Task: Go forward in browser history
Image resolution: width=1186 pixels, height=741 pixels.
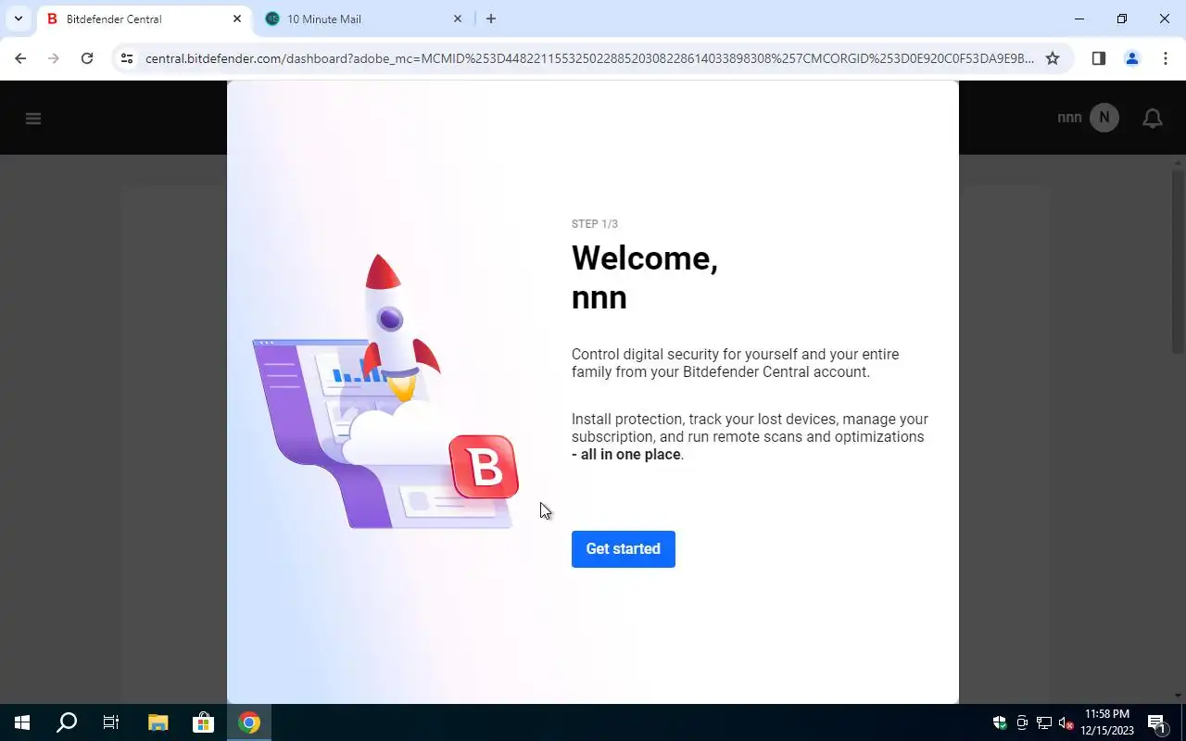Action: [54, 58]
